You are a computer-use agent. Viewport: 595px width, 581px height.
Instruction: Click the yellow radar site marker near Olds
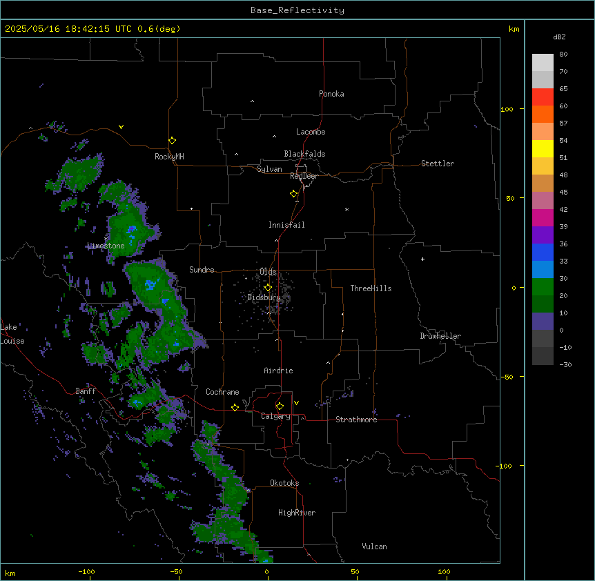[268, 288]
